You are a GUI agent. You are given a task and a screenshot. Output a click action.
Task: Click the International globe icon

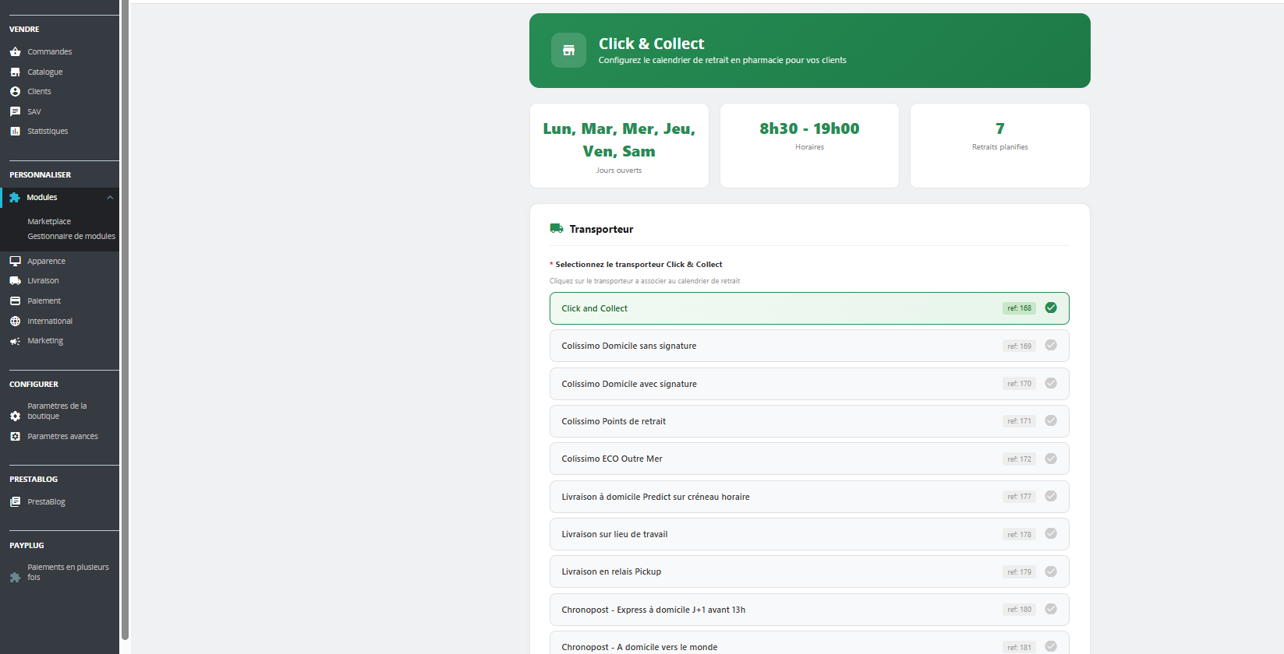15,321
